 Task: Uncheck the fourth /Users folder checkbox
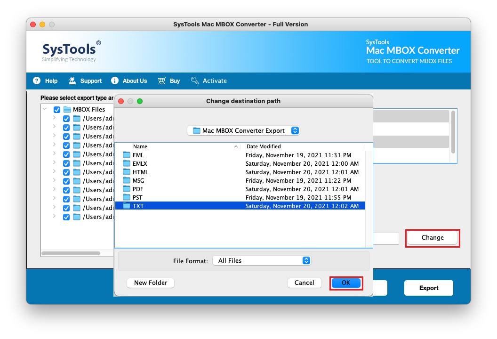(66, 145)
